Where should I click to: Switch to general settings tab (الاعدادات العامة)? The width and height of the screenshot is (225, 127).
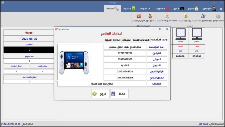coord(141,40)
